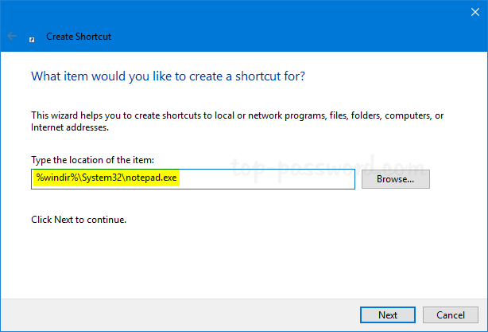
Task: Click the heading asking what item to create
Action: point(168,76)
